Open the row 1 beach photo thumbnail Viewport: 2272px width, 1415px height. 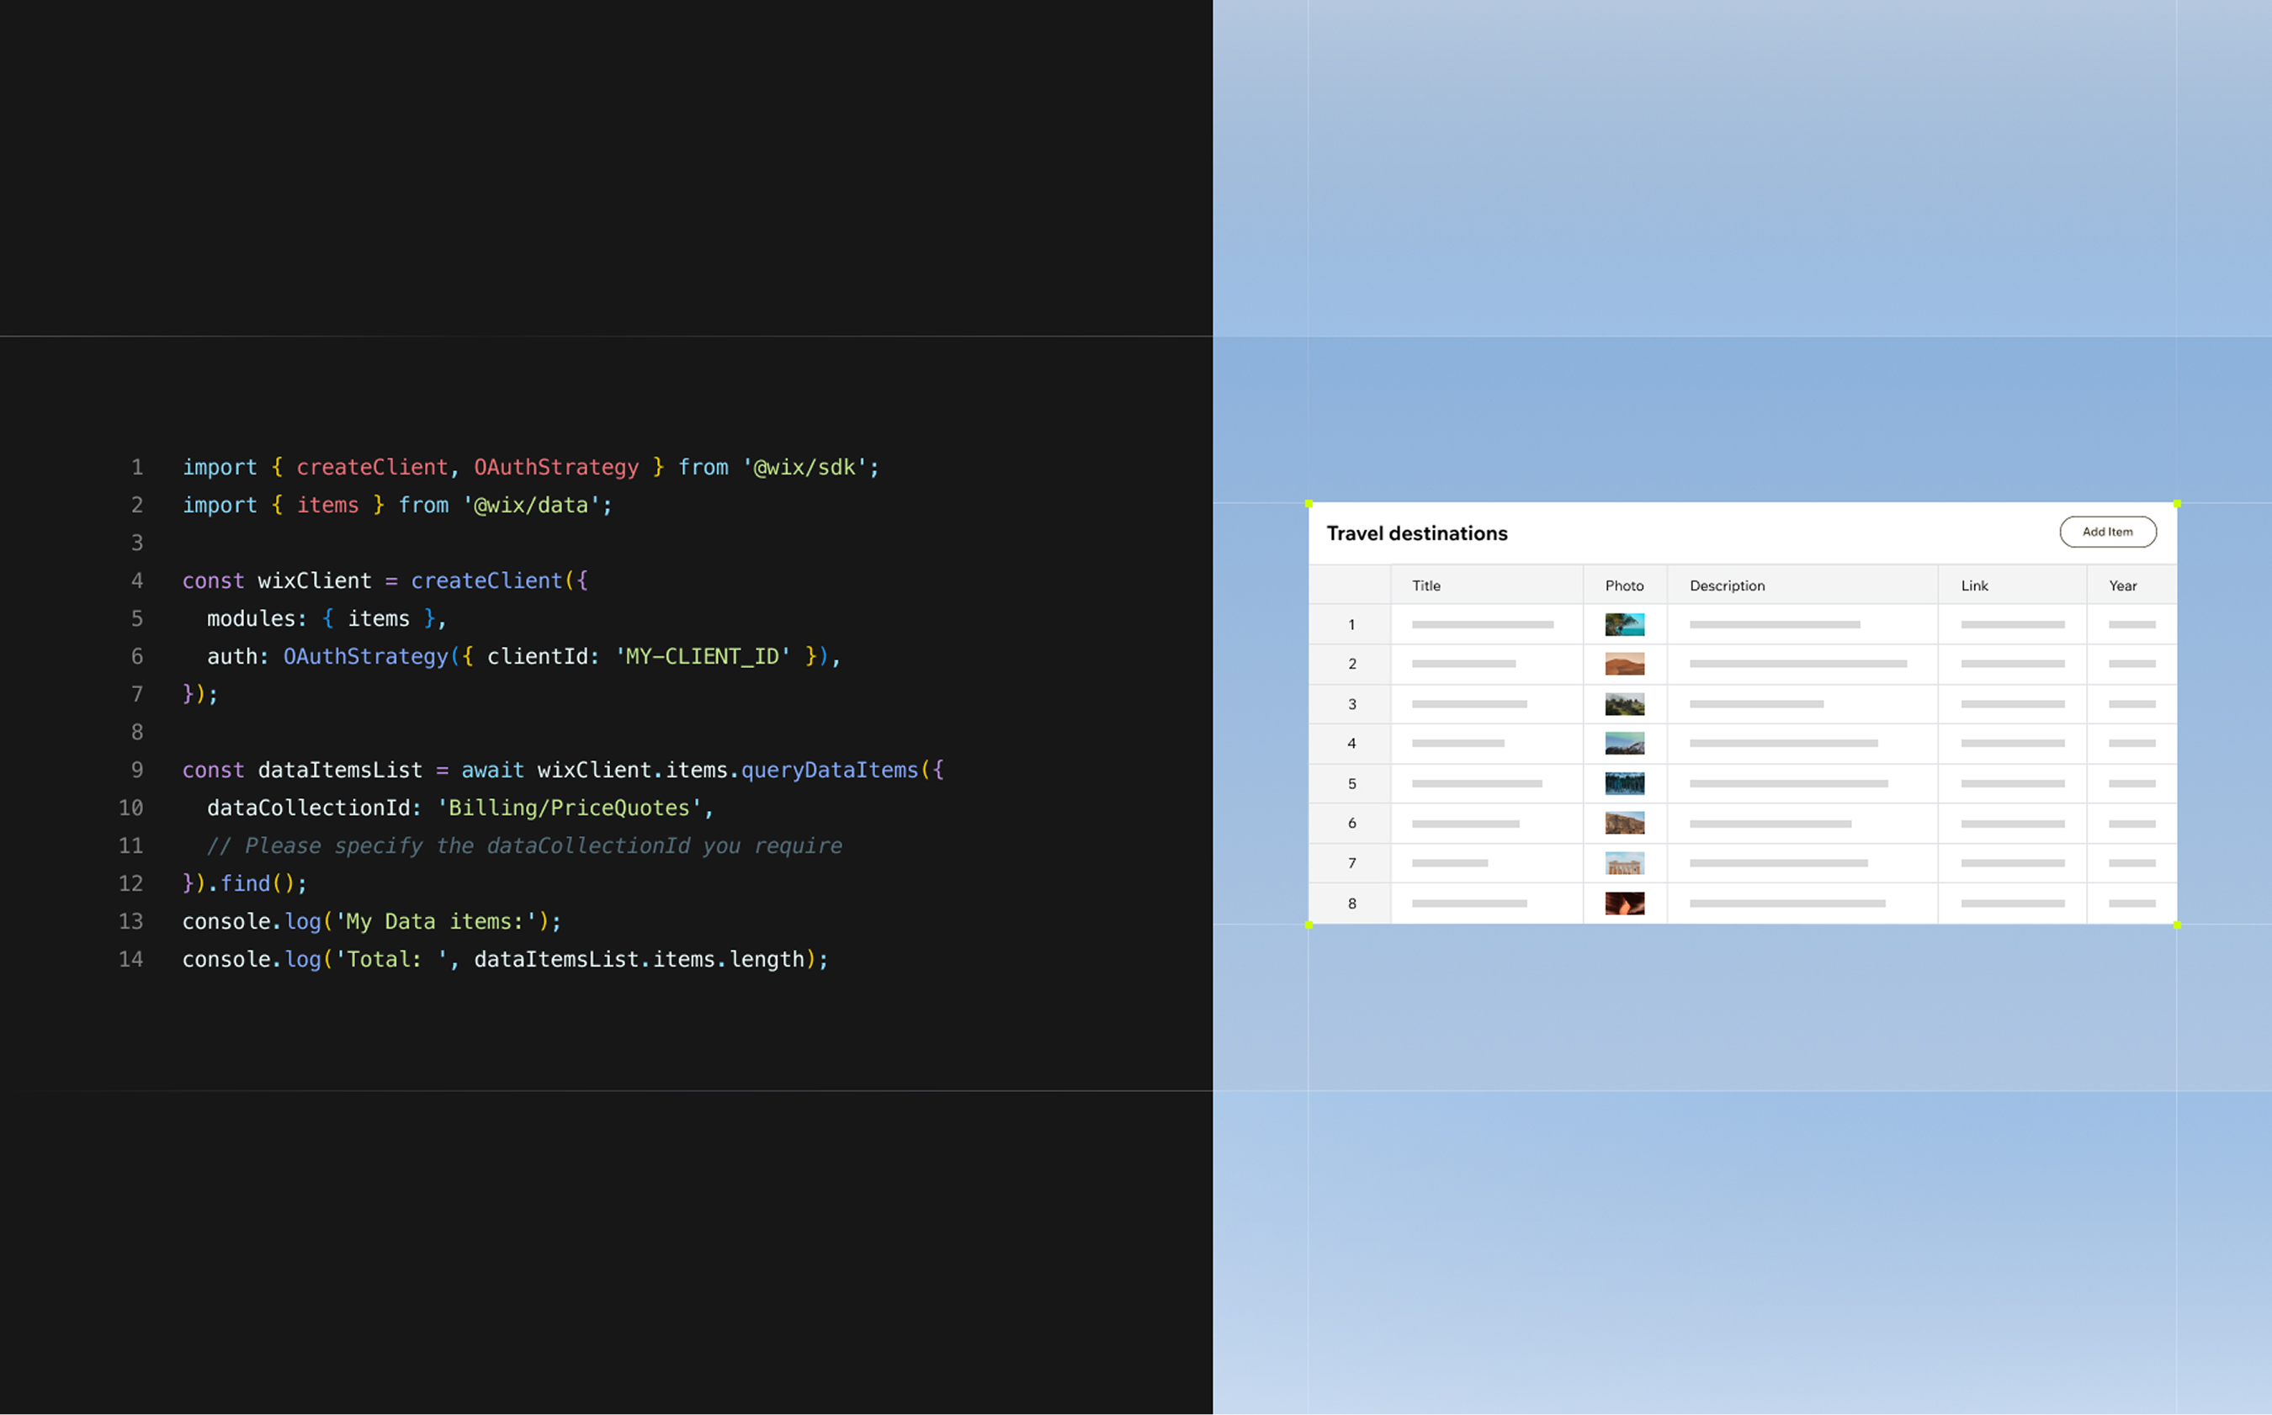click(x=1624, y=624)
